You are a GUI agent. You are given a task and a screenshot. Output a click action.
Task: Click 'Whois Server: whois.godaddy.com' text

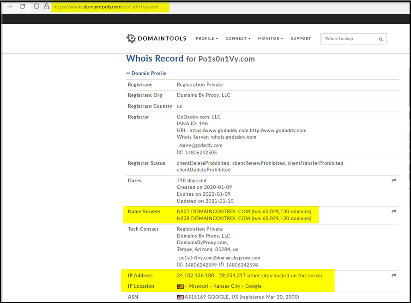tap(217, 137)
